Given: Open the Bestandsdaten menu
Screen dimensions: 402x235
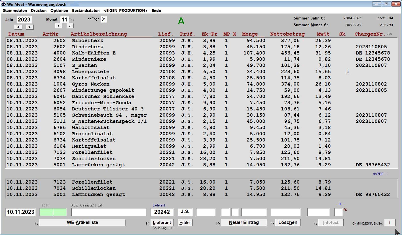Looking at the screenshot, I should click(x=86, y=10).
